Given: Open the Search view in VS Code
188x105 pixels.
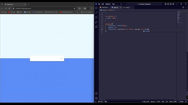Looking at the screenshot, I should (96, 13).
